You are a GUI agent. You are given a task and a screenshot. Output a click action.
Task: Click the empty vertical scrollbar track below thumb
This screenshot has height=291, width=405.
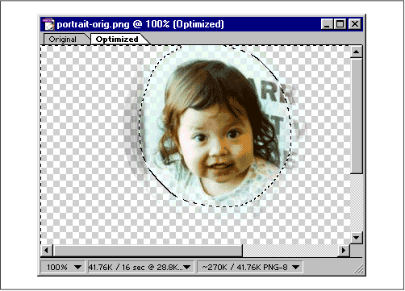[x=357, y=202]
